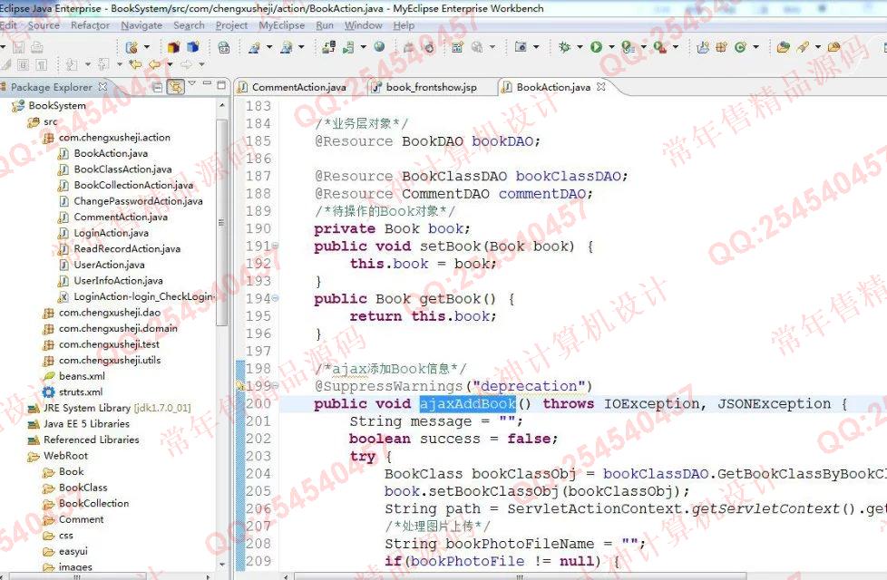The image size is (887, 580).
Task: Toggle fold marker at line 194 getBook
Action: coord(275,299)
